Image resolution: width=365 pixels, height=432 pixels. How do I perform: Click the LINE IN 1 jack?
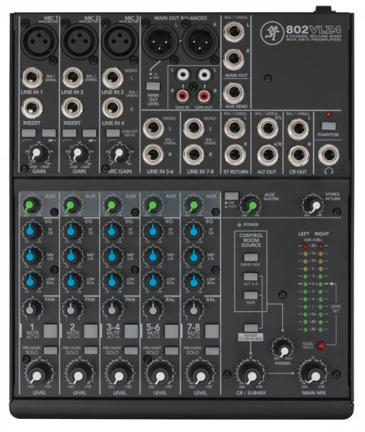point(32,78)
